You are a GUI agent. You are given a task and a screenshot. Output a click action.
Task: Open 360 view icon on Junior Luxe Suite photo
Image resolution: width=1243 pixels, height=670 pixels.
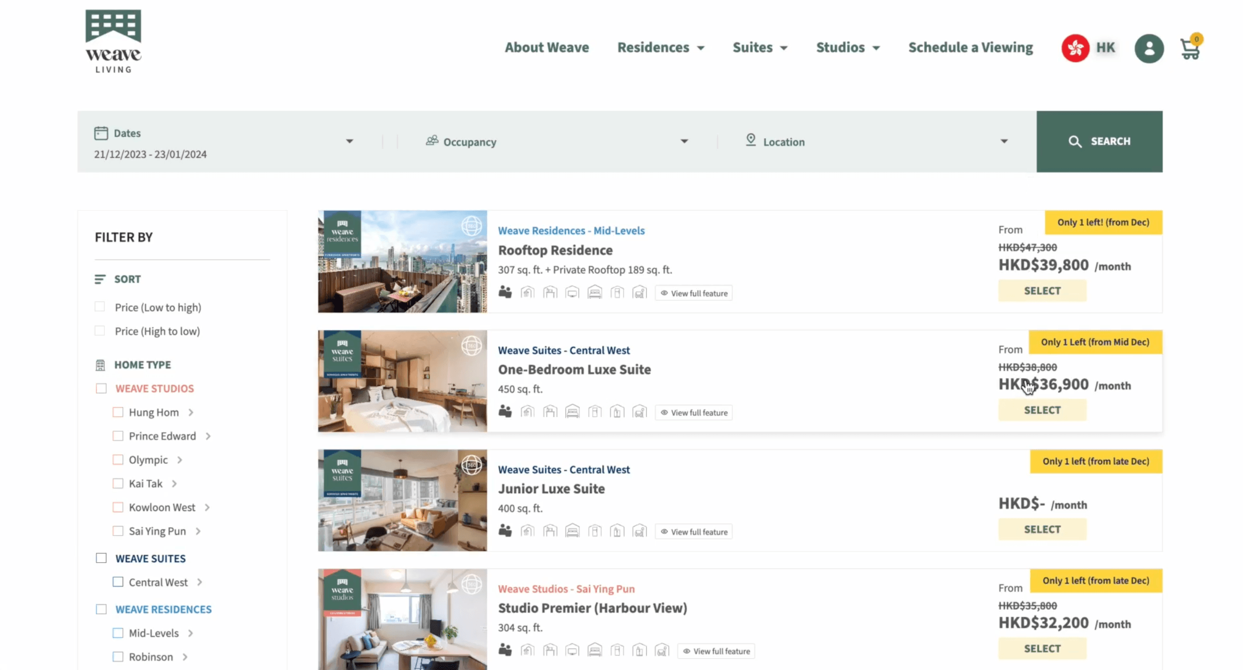click(471, 465)
